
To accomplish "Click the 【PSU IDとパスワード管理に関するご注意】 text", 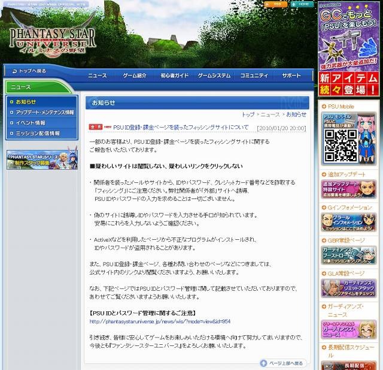I will point(142,313).
